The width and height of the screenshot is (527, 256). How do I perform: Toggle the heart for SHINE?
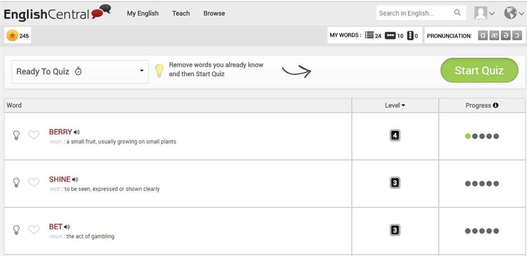pos(34,182)
